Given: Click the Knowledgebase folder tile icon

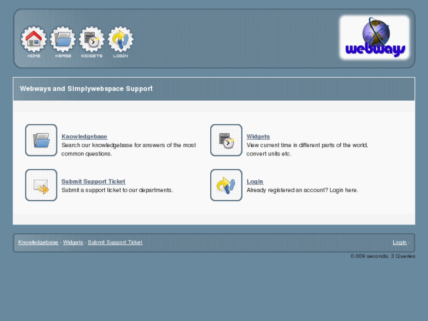Looking at the screenshot, I should 41,140.
